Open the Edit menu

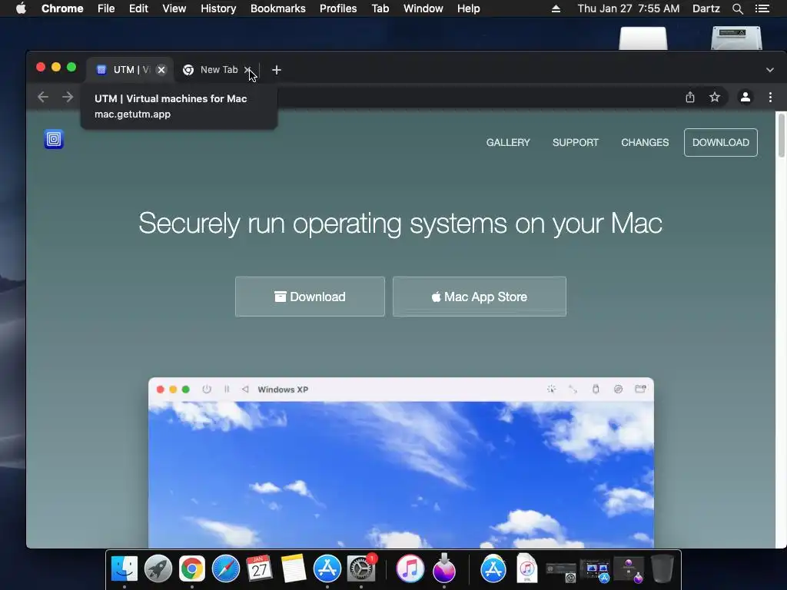(x=138, y=8)
